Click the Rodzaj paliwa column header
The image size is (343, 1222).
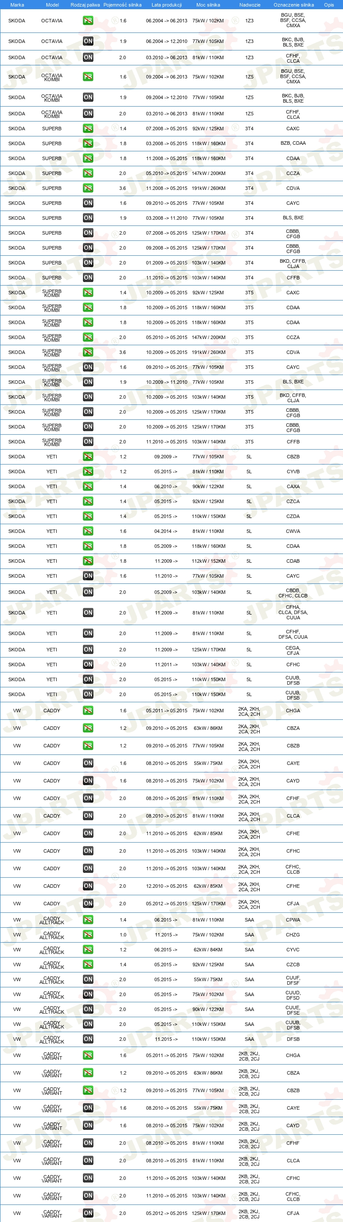[85, 5]
